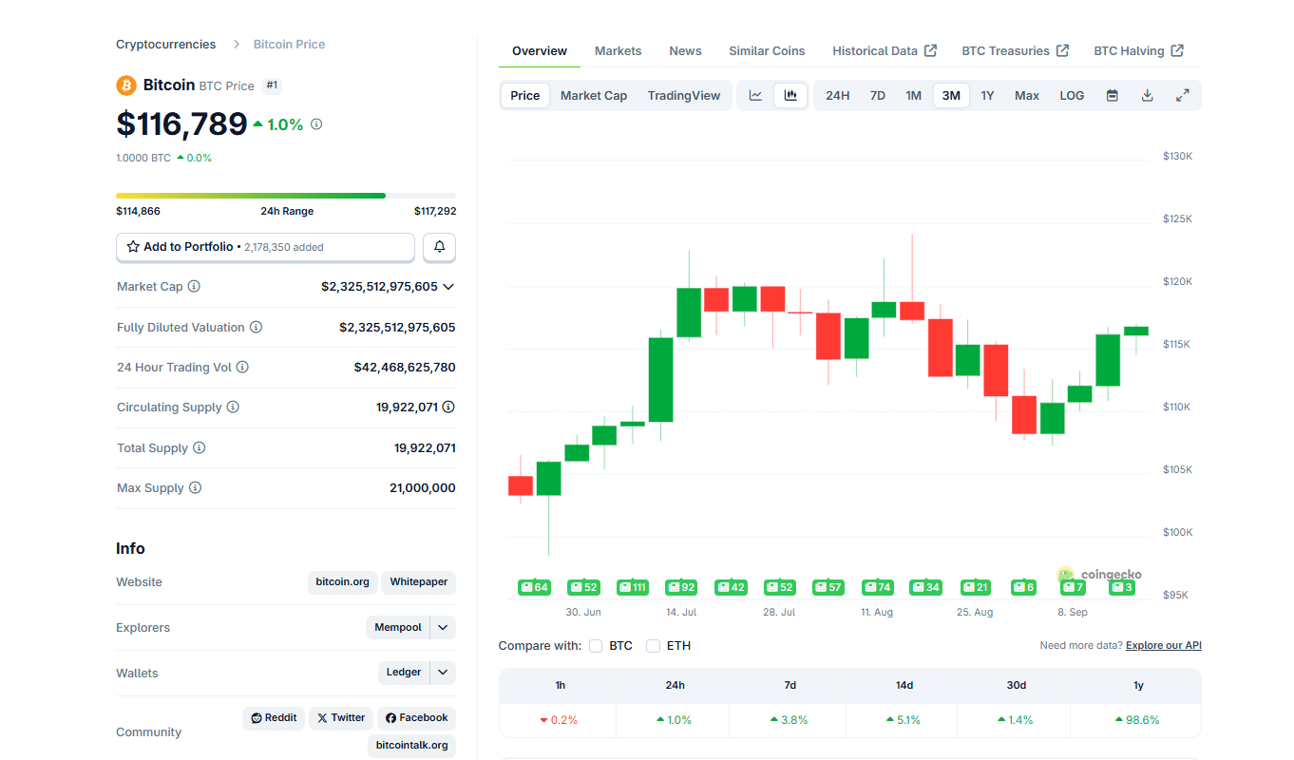Screen dimensions: 1294x760
Task: Click info icon beside Circulating Supply label
Action: coord(233,408)
